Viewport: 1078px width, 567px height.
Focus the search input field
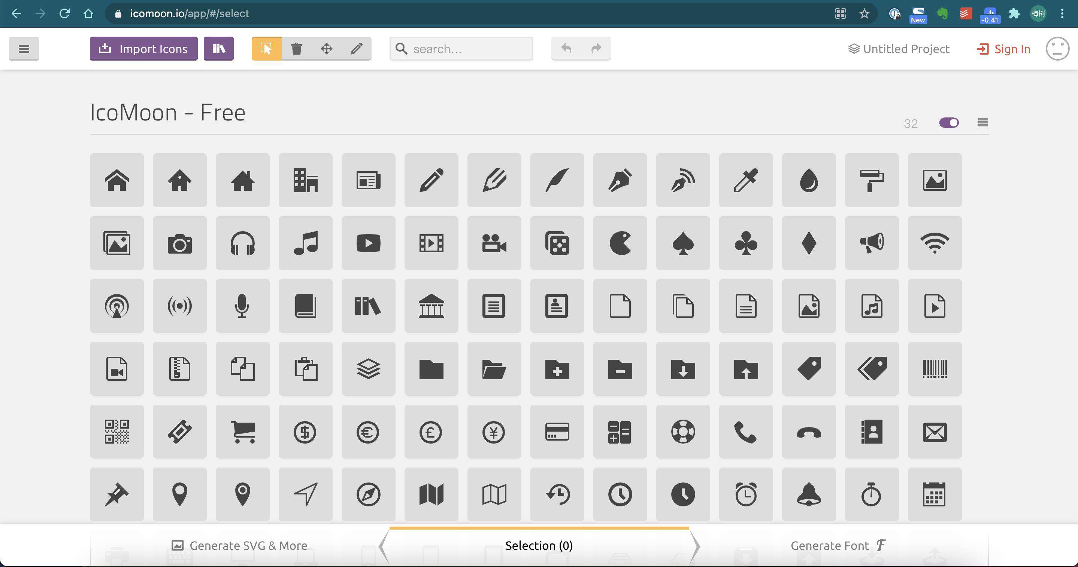461,49
